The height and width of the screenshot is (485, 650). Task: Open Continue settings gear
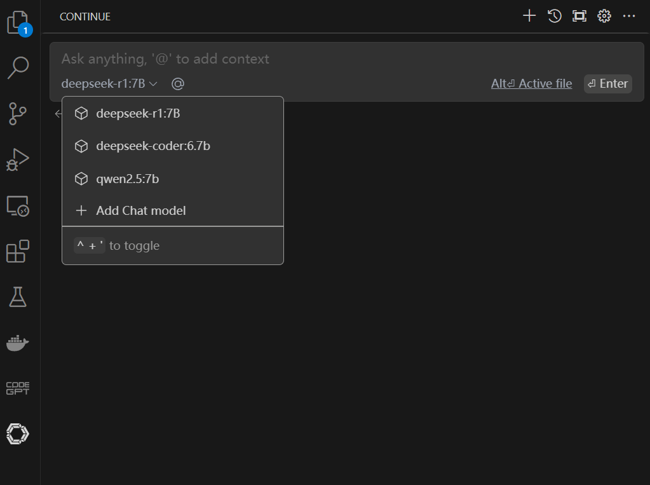click(x=604, y=16)
